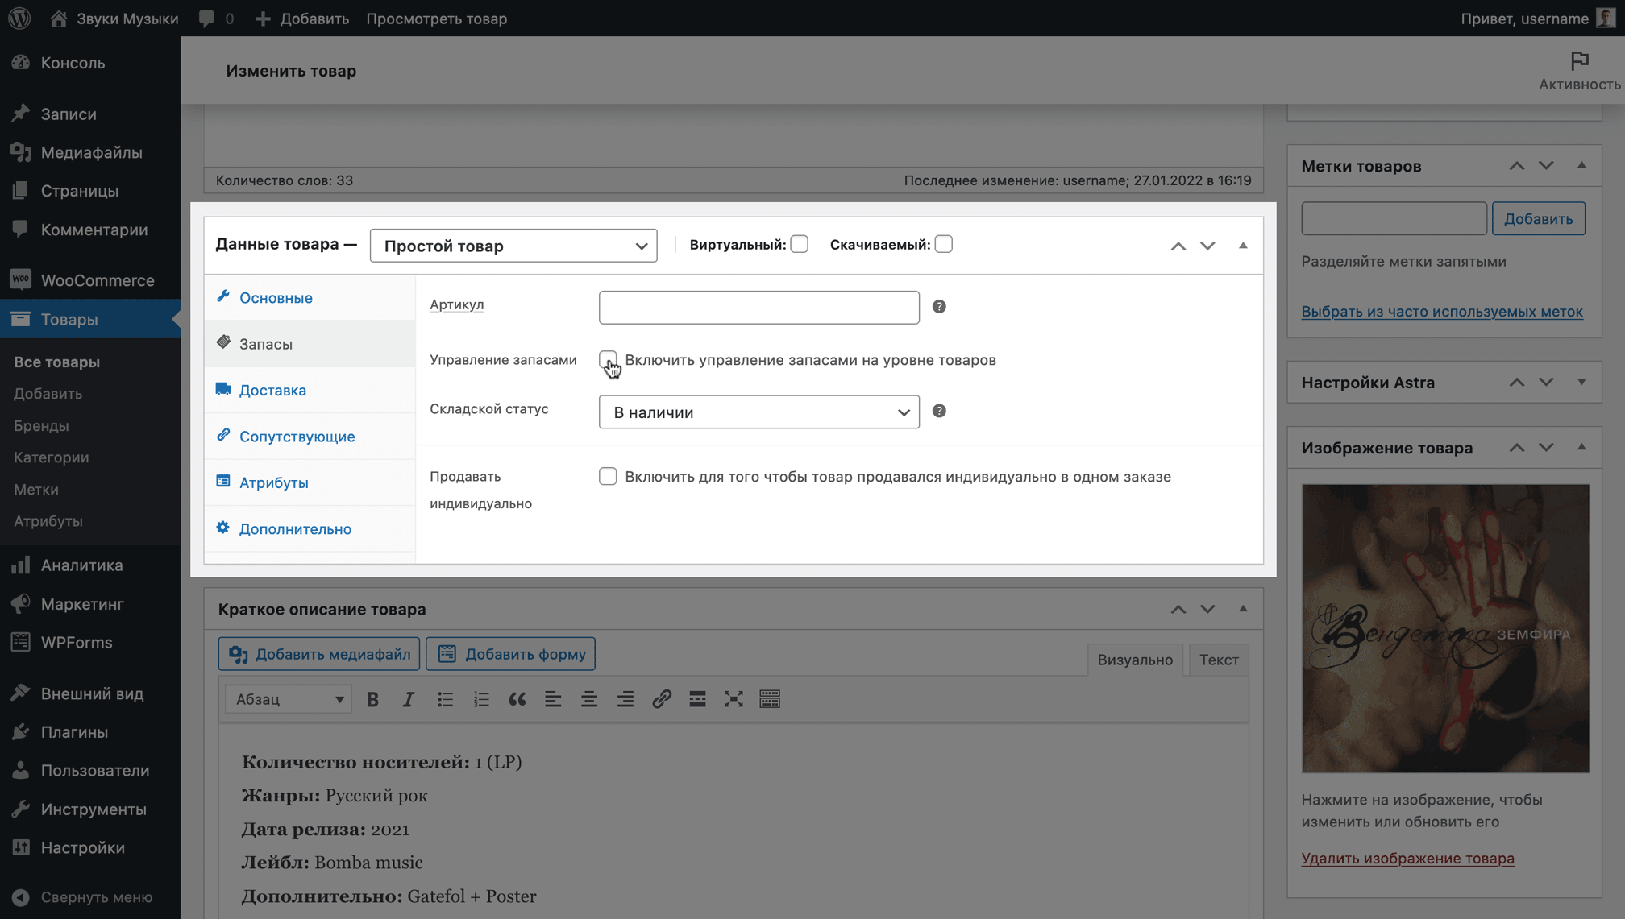The image size is (1625, 919).
Task: Move Данные товара panel up
Action: click(x=1178, y=246)
